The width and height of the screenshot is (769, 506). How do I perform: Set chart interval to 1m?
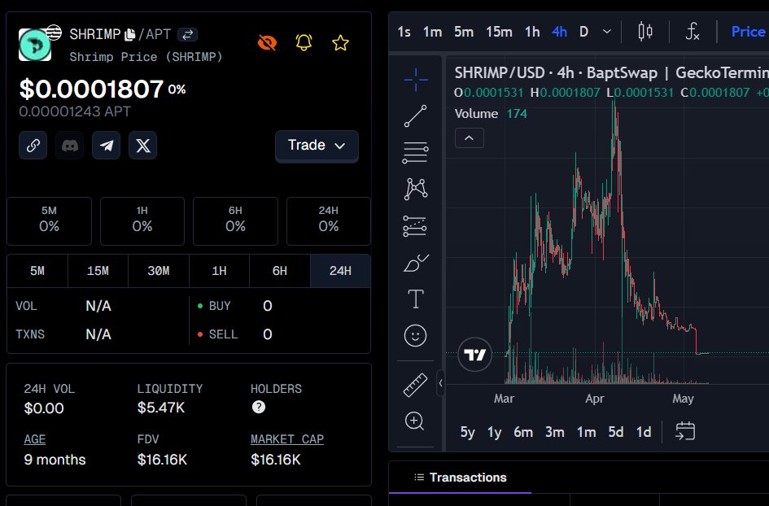pyautogui.click(x=433, y=33)
